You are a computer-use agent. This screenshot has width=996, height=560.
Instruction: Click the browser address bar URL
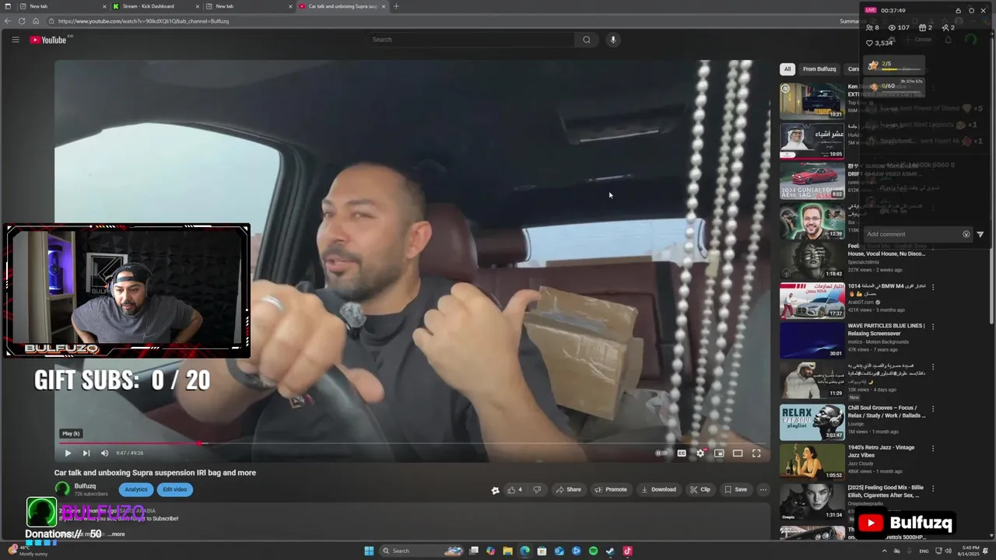pos(143,21)
